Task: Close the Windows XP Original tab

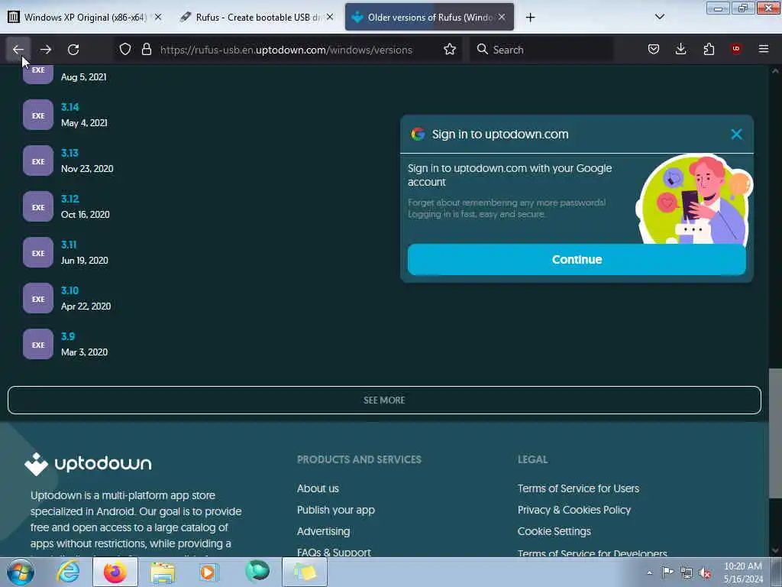Action: pos(158,18)
